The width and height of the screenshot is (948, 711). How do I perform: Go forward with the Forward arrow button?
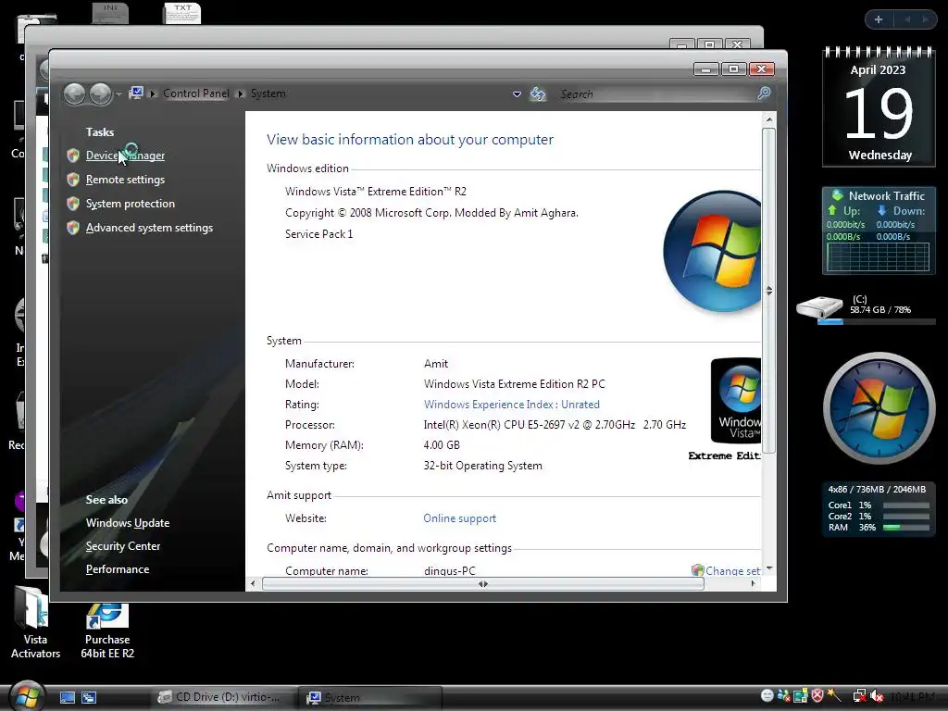[100, 94]
